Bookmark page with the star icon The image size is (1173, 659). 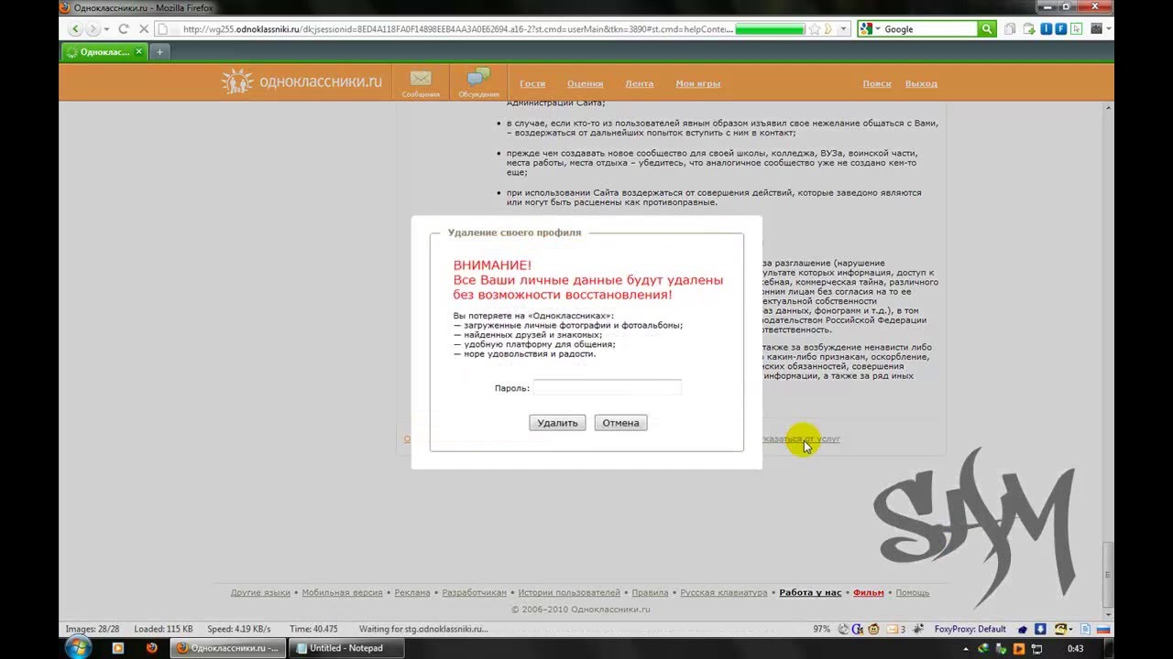815,29
